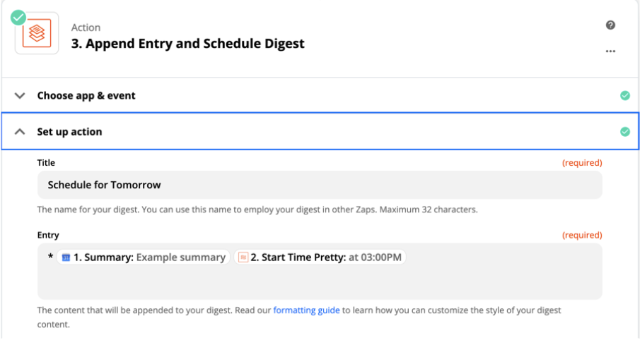This screenshot has height=340, width=640.
Task: Click the step title Append Entry and Schedule Digest
Action: tap(188, 44)
